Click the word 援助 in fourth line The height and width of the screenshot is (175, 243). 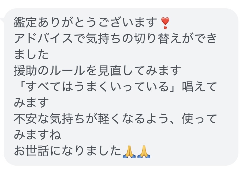[25, 71]
